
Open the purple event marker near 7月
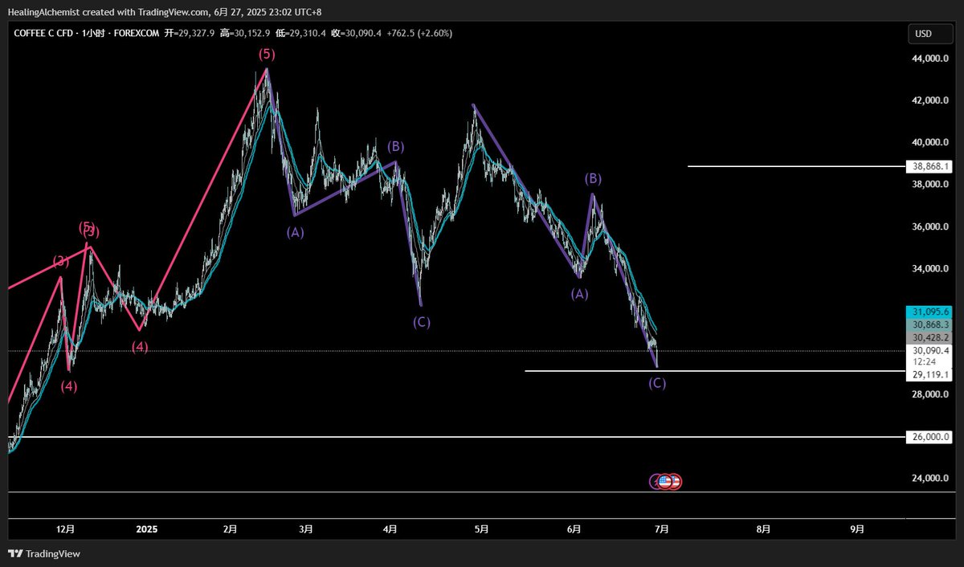tap(656, 482)
